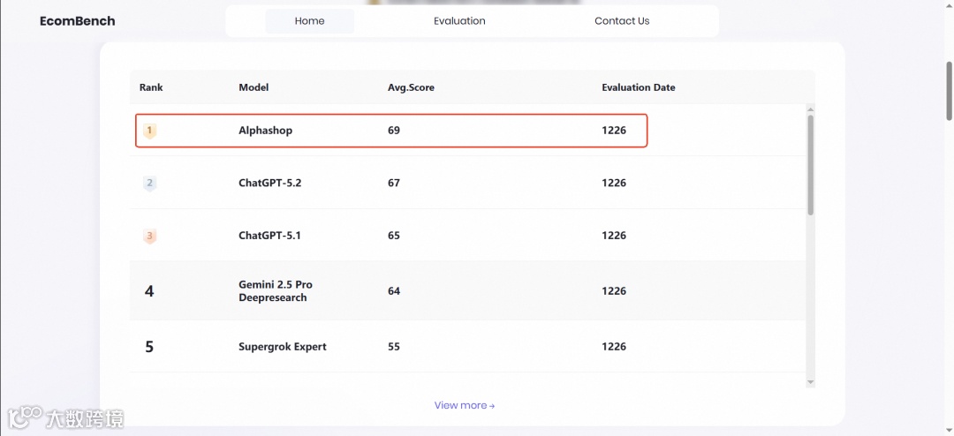This screenshot has width=954, height=436.
Task: Click the bronze rank 3 badge
Action: click(x=150, y=236)
